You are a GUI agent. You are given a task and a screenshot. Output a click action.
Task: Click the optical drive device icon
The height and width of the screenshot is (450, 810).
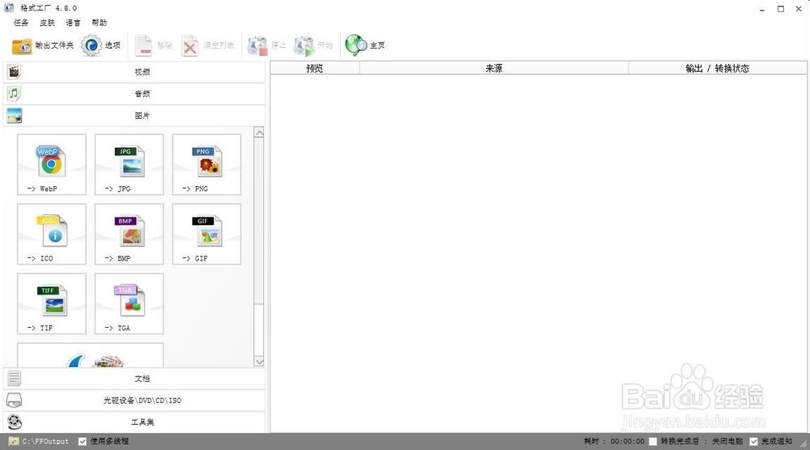point(14,400)
